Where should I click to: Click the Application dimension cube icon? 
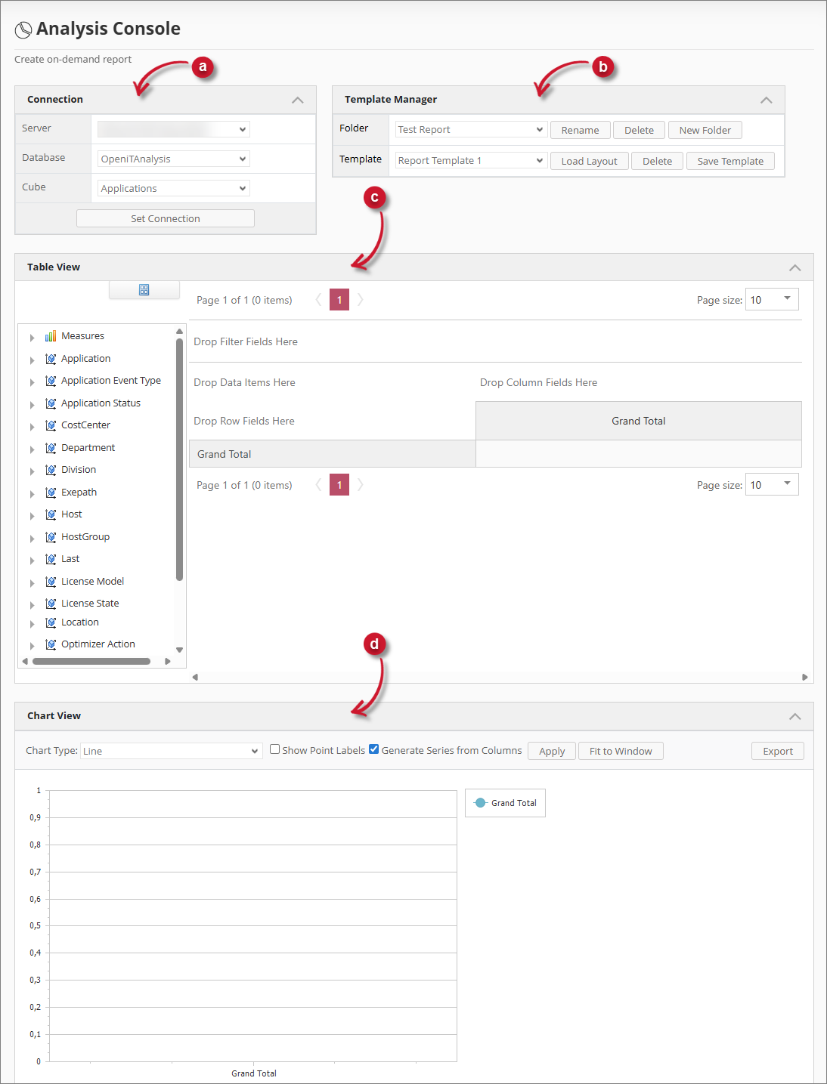[x=51, y=359]
